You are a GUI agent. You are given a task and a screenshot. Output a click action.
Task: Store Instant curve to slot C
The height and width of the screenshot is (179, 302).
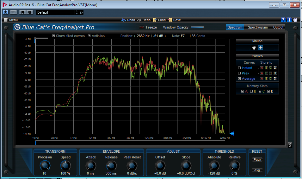271,68
